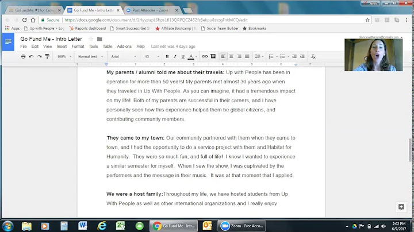Open line spacing options

[259, 56]
